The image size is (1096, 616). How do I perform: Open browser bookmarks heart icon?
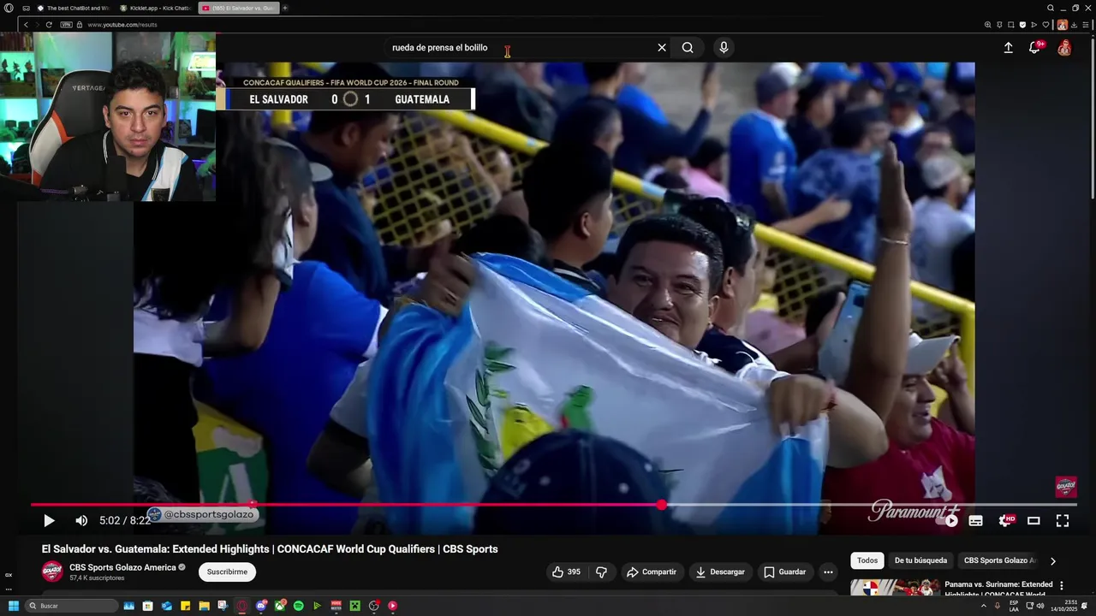pyautogui.click(x=1045, y=25)
